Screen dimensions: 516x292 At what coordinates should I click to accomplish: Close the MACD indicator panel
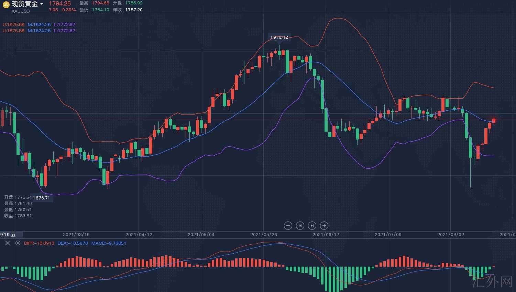[7, 243]
